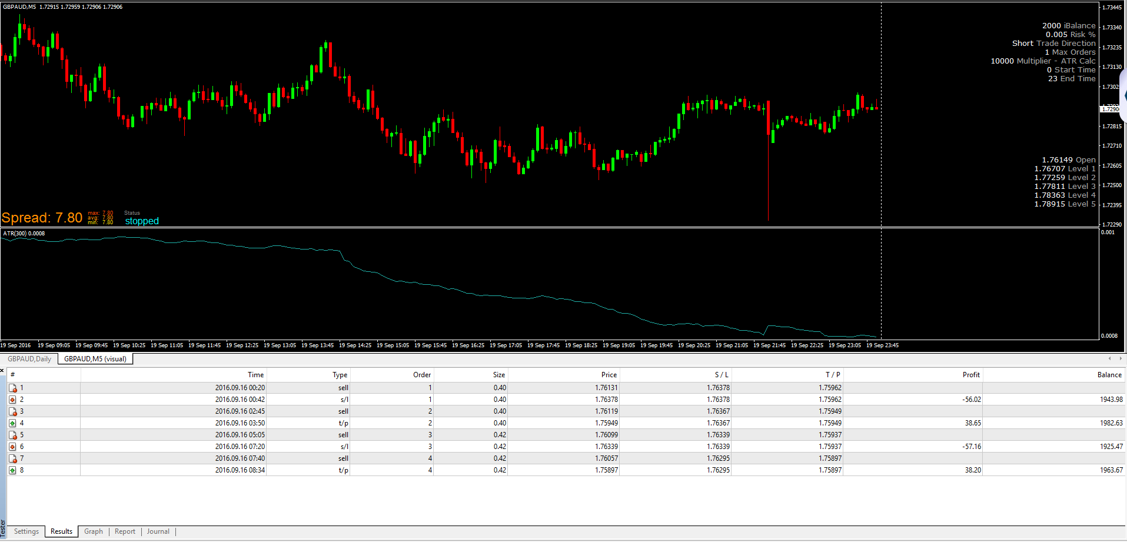The height and width of the screenshot is (542, 1127).
Task: Open the Graph tab in Tester
Action: click(94, 531)
